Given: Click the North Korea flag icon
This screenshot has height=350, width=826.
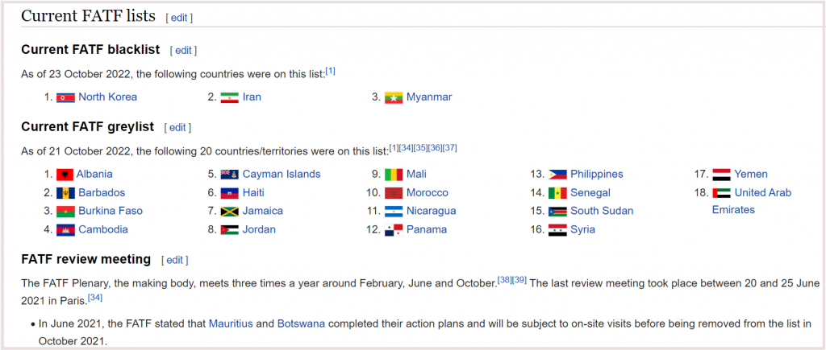Looking at the screenshot, I should click(x=65, y=97).
